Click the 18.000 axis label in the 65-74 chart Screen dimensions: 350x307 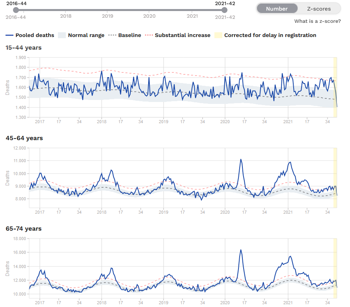tap(19, 239)
